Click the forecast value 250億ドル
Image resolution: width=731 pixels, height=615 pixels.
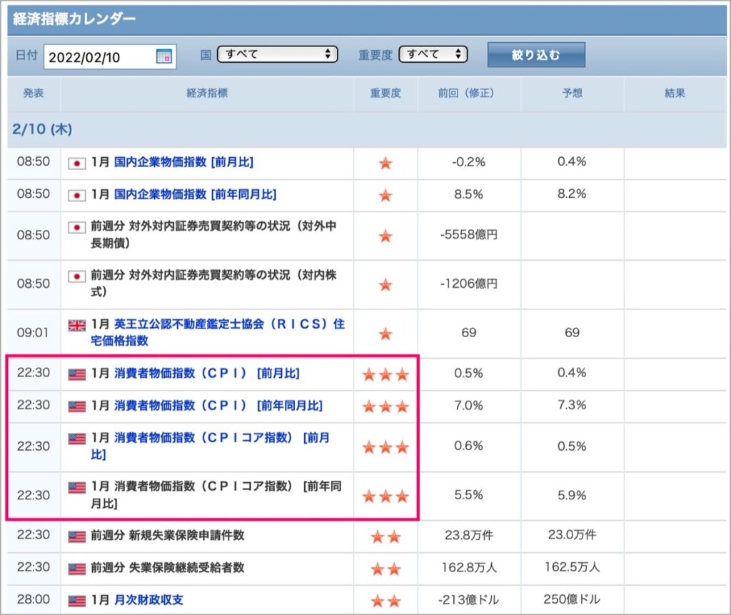(x=572, y=599)
